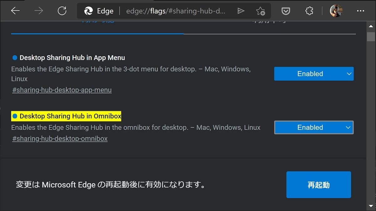Click the 再起動 restart button

tap(319, 185)
